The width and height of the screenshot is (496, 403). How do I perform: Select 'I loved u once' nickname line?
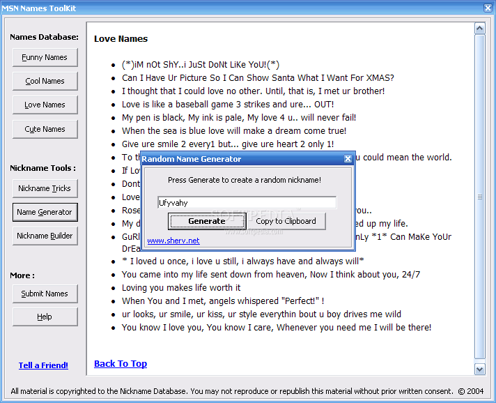pyautogui.click(x=243, y=261)
